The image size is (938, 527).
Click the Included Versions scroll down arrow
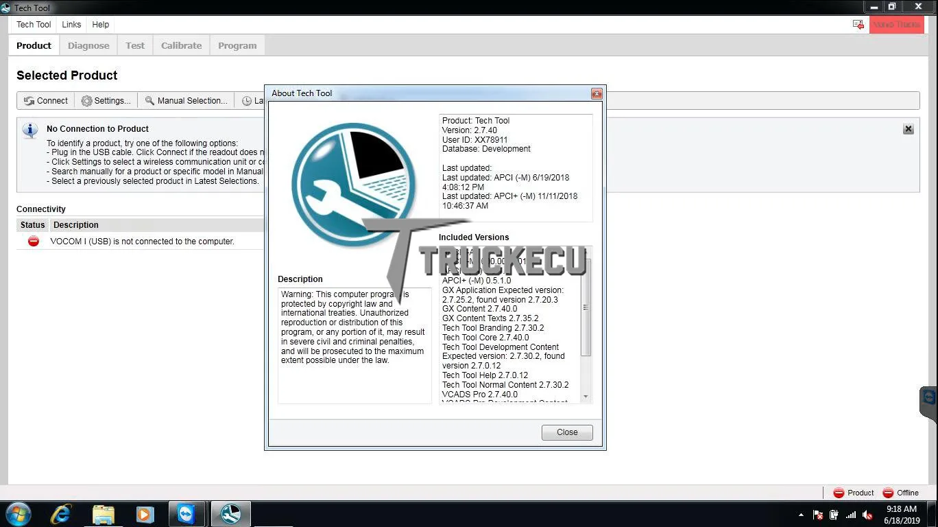tap(586, 397)
